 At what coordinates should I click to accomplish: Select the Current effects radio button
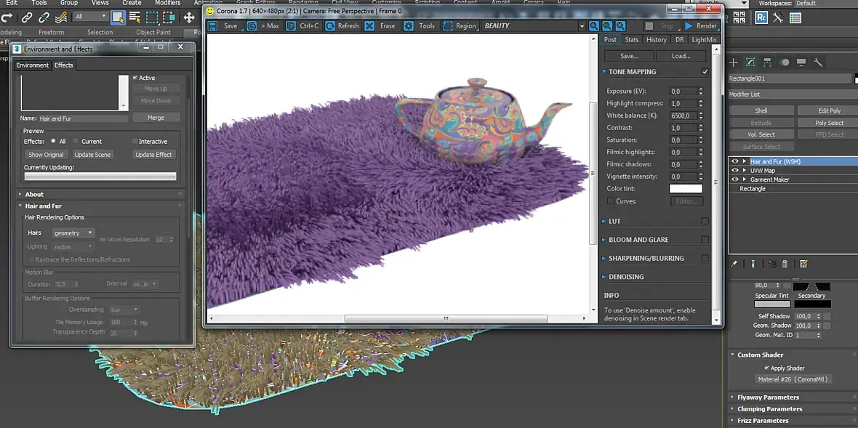pyautogui.click(x=76, y=142)
